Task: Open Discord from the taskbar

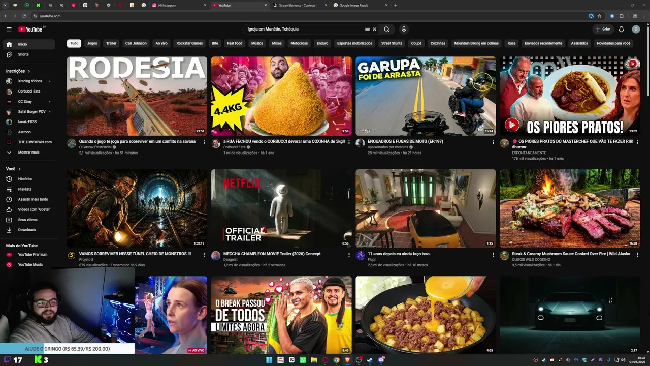Action: click(x=381, y=360)
